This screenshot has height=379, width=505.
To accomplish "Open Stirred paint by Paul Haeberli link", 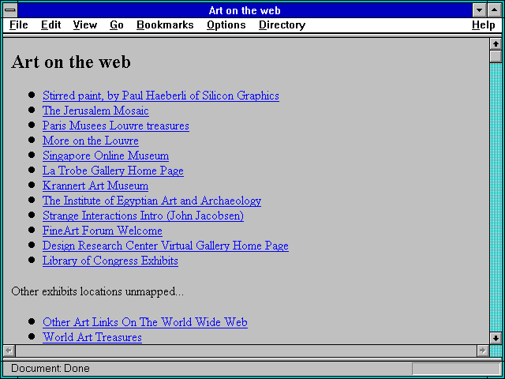I will click(161, 96).
